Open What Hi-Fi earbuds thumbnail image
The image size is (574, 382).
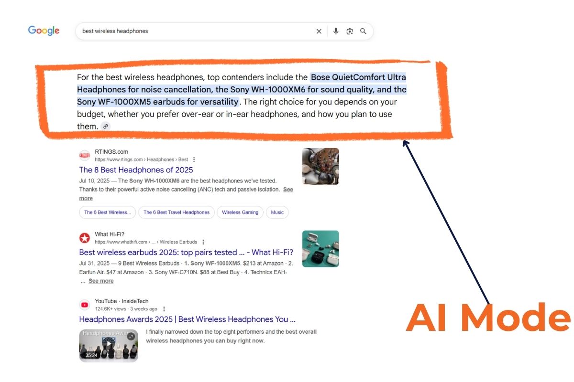coord(320,249)
